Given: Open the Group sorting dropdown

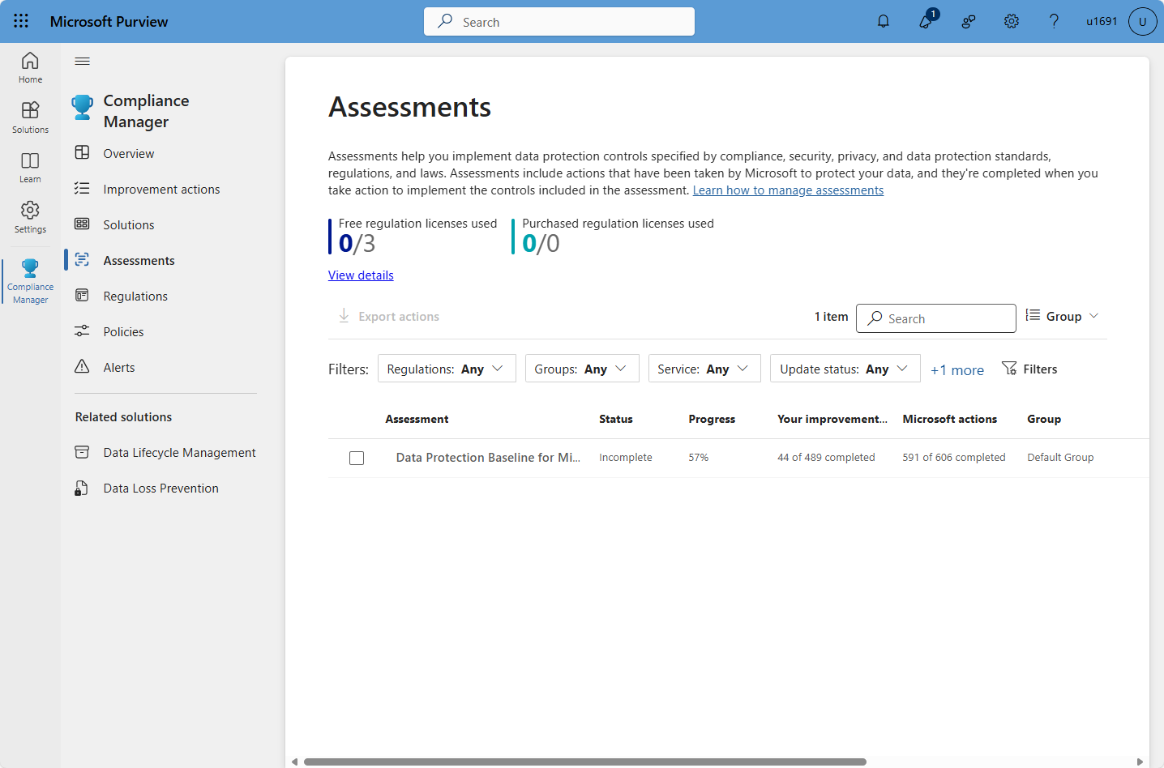Looking at the screenshot, I should [1062, 316].
